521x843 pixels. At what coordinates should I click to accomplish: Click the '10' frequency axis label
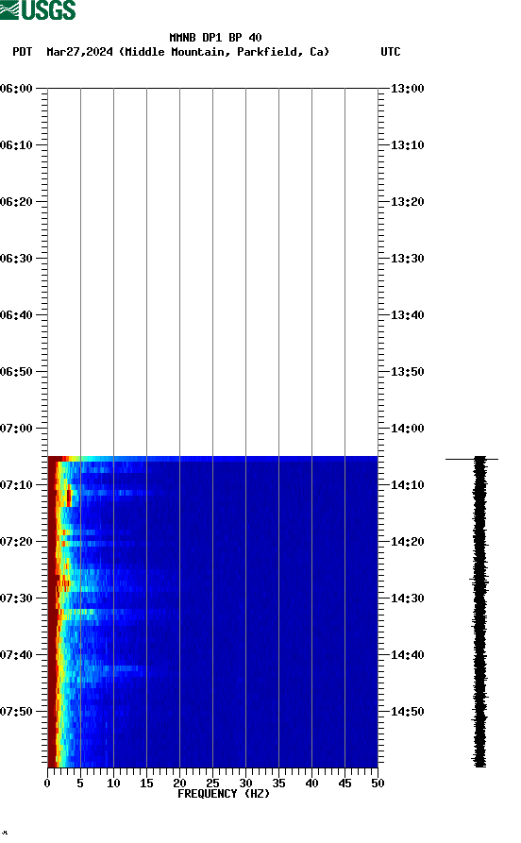(x=113, y=784)
